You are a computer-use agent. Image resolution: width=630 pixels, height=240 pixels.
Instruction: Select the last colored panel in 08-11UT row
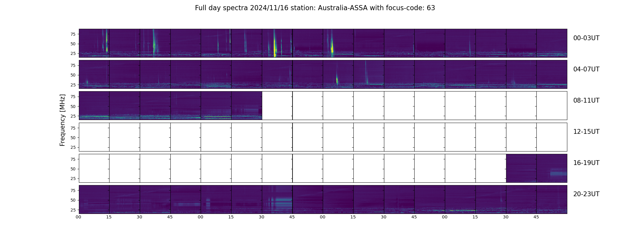(x=247, y=106)
